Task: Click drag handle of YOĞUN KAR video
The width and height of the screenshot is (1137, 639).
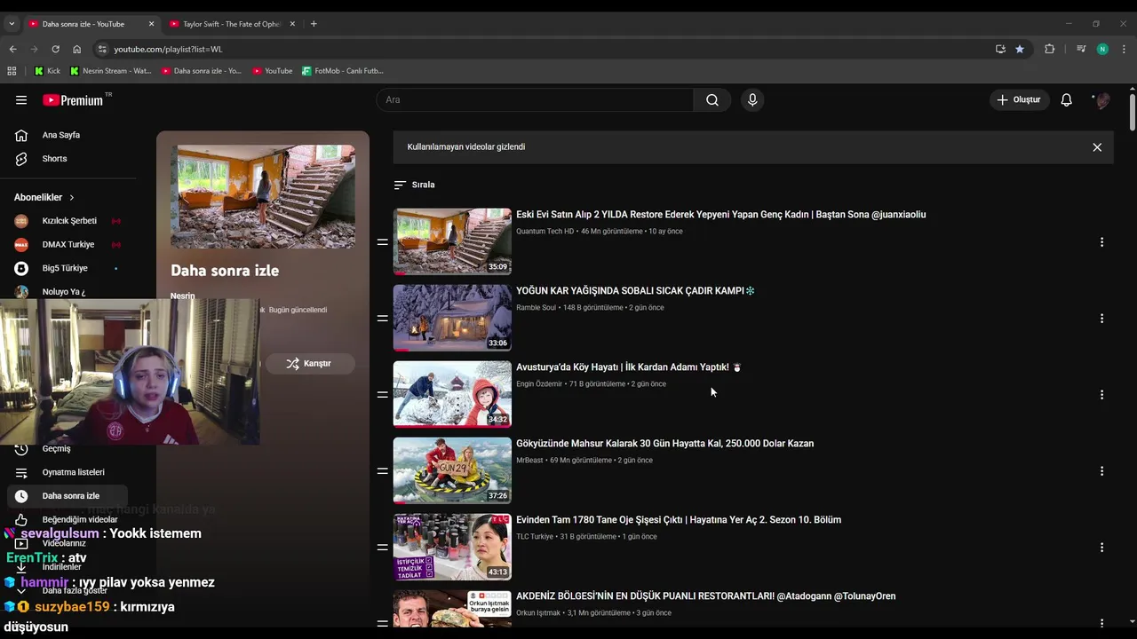Action: (383, 318)
